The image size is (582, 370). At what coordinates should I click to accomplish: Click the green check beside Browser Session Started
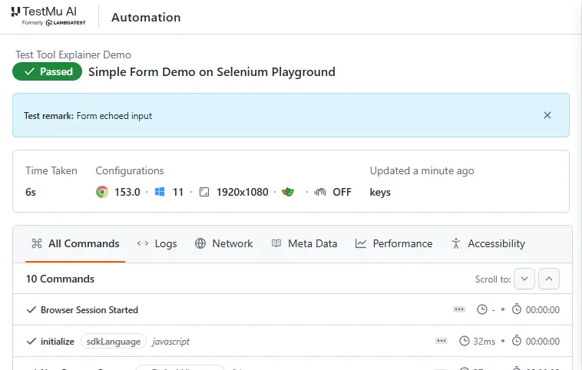click(x=31, y=309)
